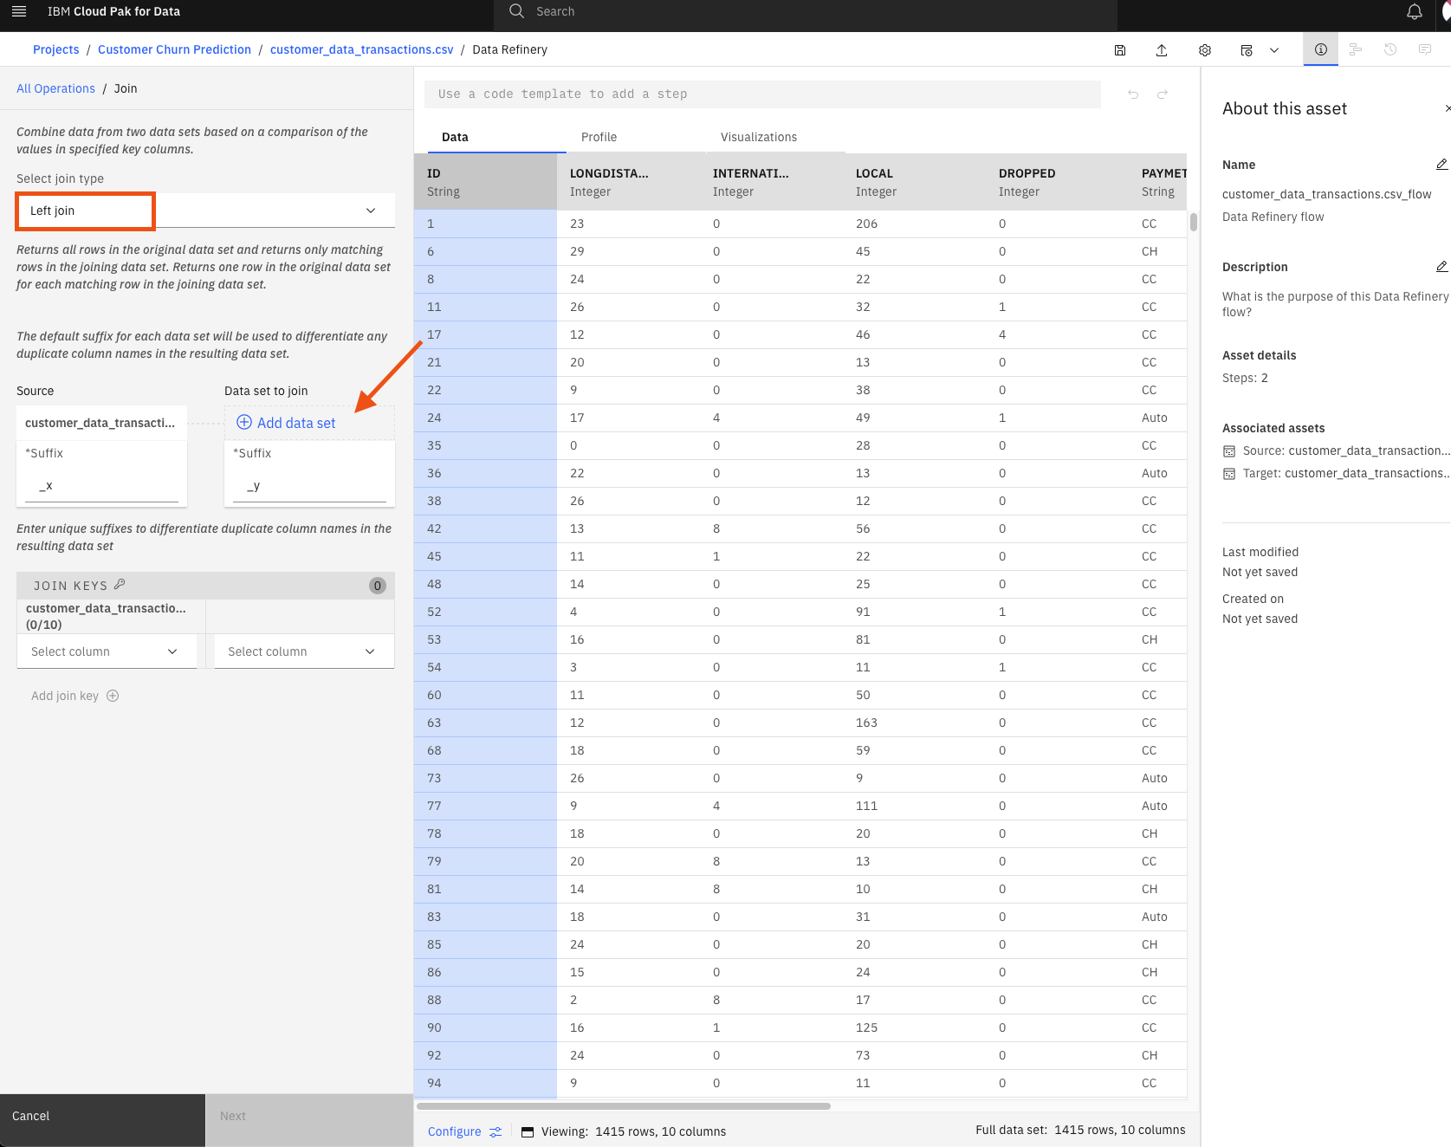Click the export upload arrow icon
This screenshot has width=1451, height=1147.
1162,50
